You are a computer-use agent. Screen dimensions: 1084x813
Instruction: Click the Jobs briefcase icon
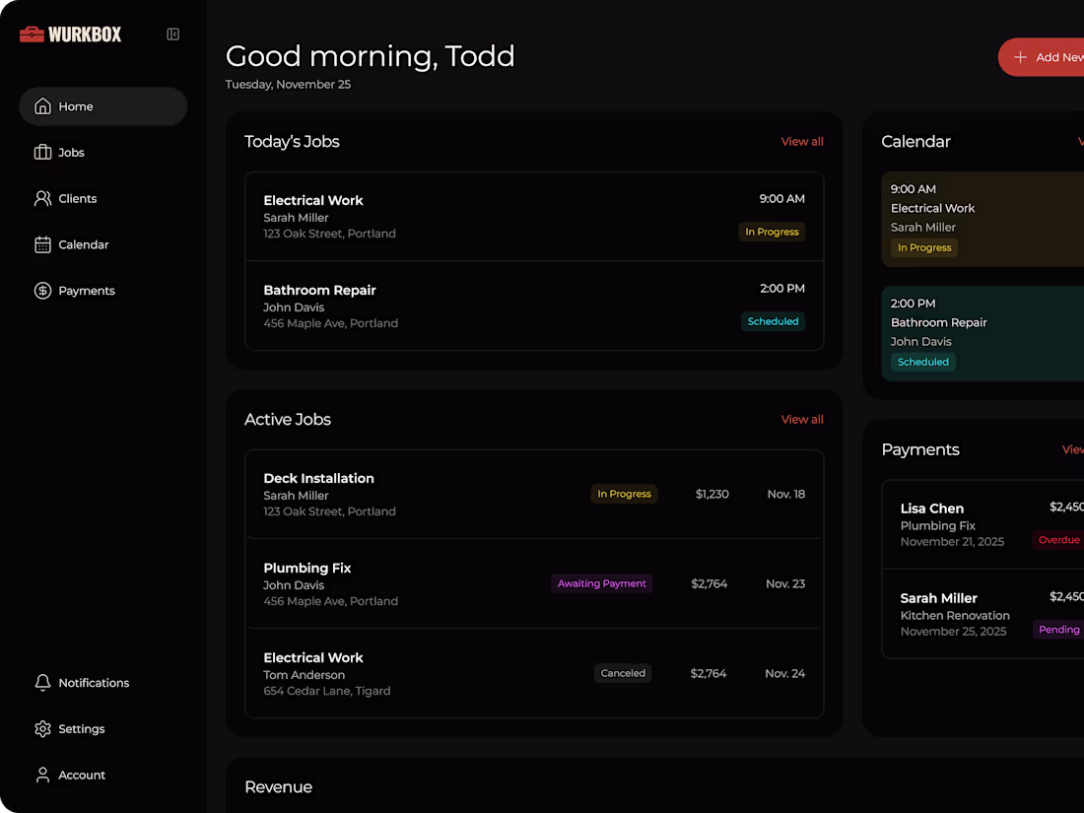click(42, 152)
